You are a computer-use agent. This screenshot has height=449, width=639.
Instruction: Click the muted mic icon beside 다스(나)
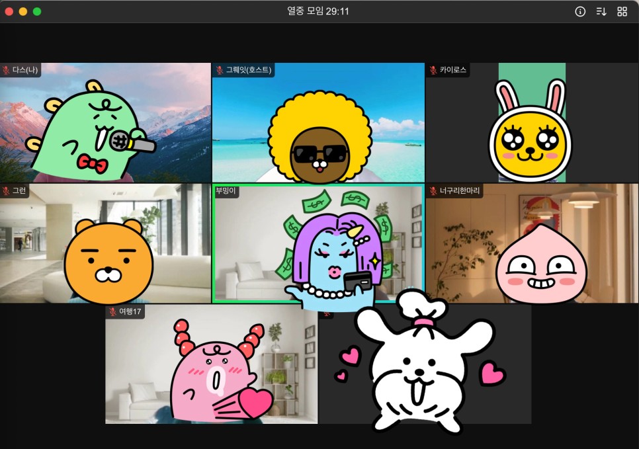6,69
